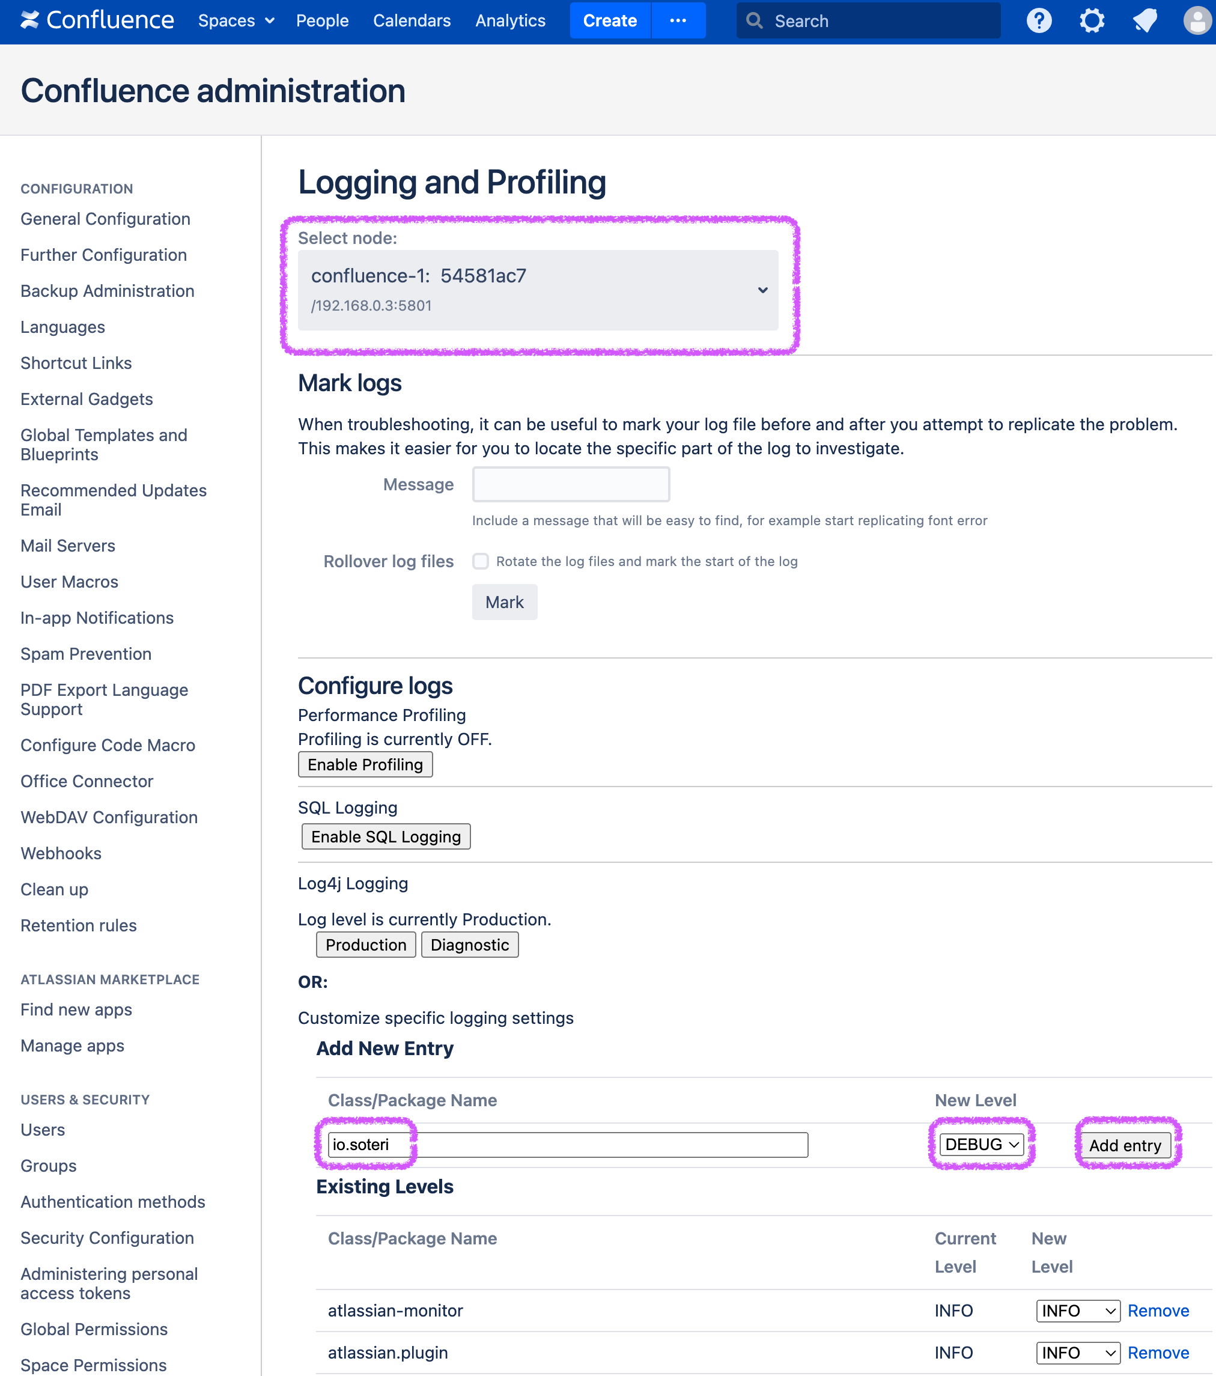Check Rotate the log files checkbox

coord(481,561)
